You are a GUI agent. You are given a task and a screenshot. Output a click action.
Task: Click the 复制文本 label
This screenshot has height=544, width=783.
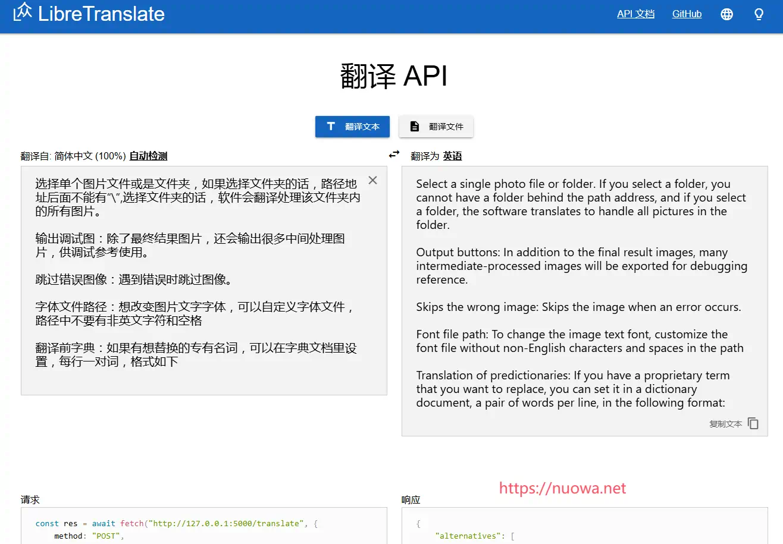(x=725, y=424)
